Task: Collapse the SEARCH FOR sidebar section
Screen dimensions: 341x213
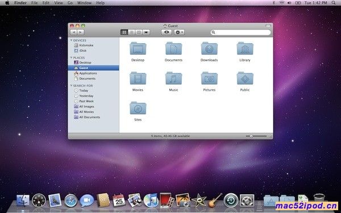Action: (x=71, y=86)
